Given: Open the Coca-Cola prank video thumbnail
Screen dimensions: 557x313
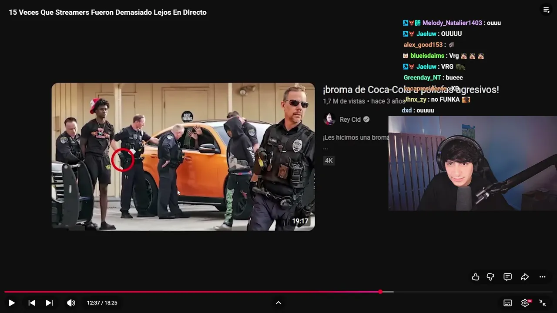Looking at the screenshot, I should coord(183,156).
